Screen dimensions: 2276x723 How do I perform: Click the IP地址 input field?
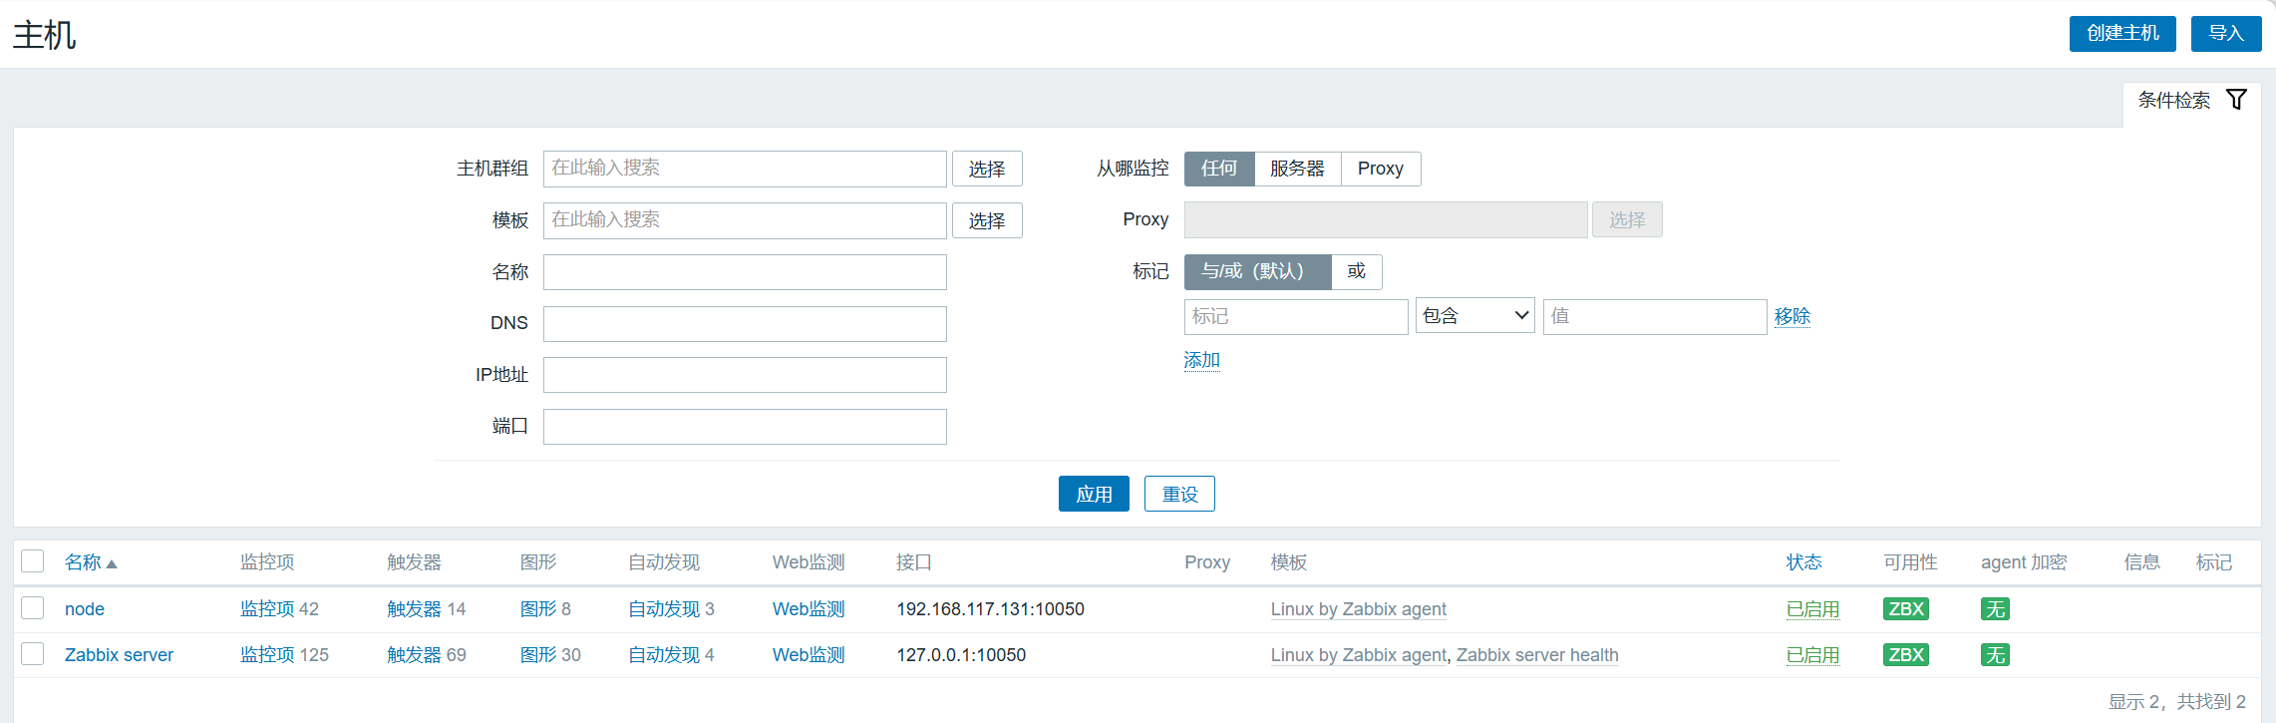745,375
